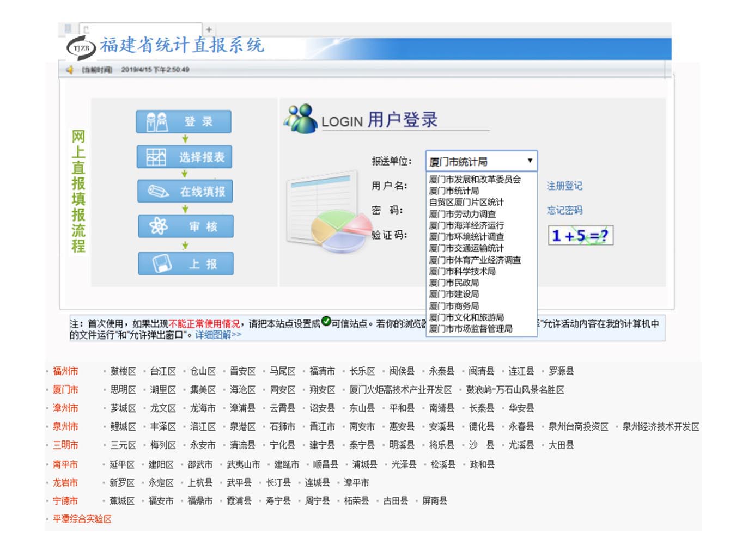Choose 厦门市建设局 option
This screenshot has width=736, height=539.
pyautogui.click(x=454, y=294)
